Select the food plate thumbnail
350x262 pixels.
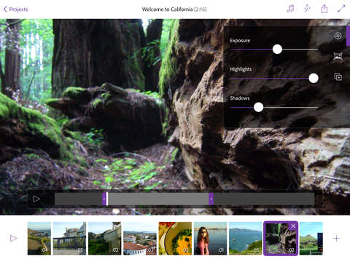coord(175,239)
